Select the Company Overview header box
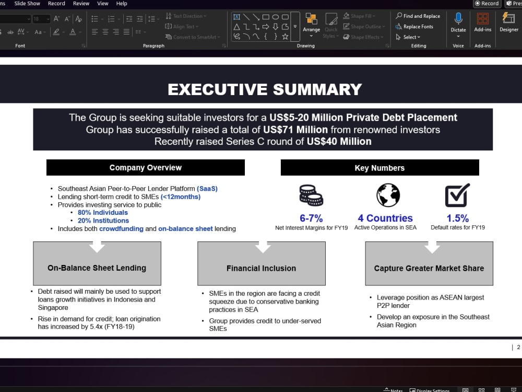The width and height of the screenshot is (522, 392). (x=146, y=167)
